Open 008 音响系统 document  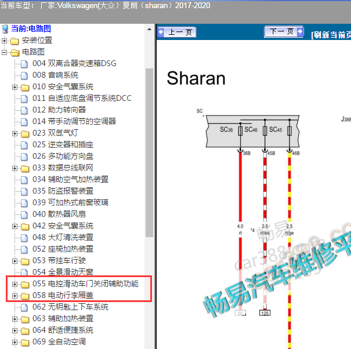point(55,75)
